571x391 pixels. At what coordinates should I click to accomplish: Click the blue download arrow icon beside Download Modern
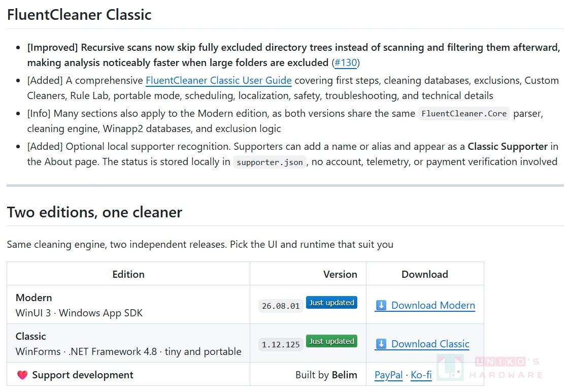[381, 305]
